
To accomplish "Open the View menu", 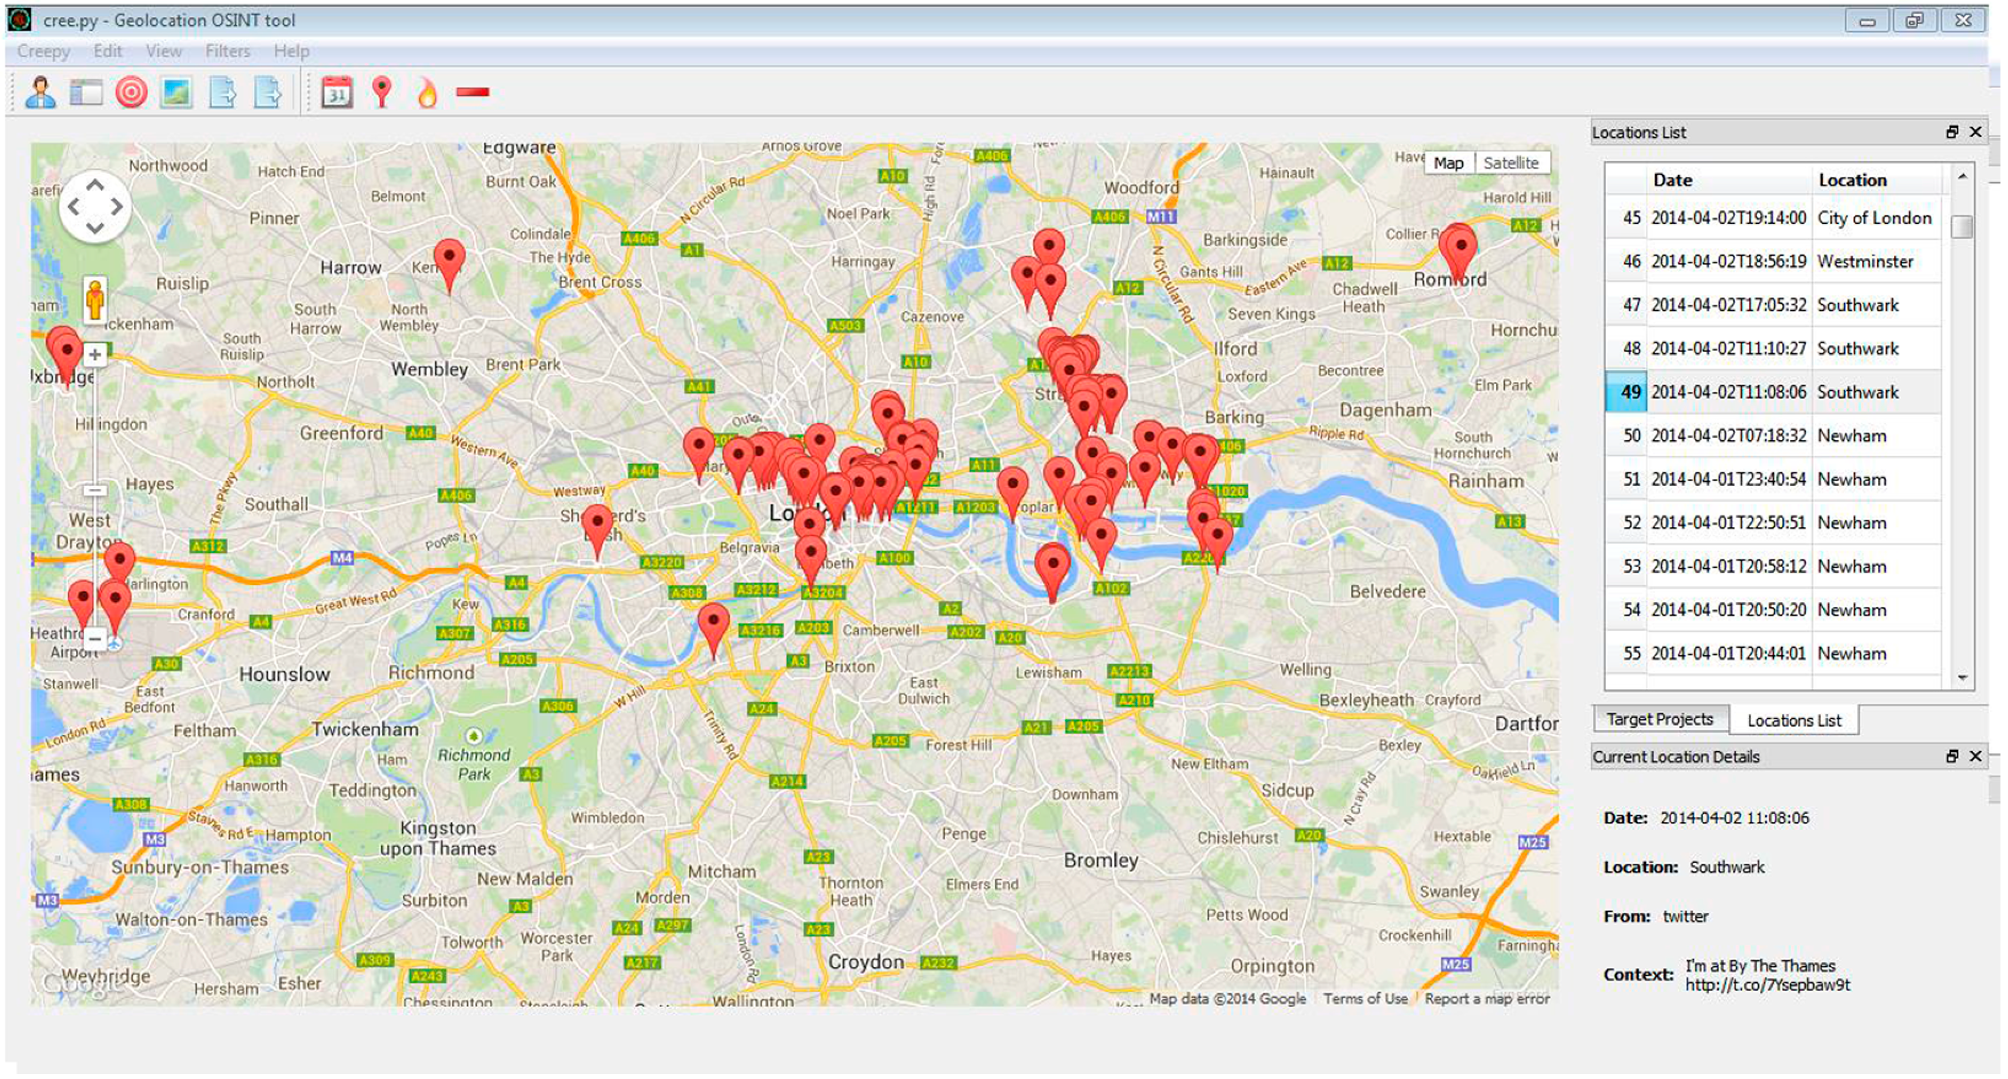I will point(164,51).
